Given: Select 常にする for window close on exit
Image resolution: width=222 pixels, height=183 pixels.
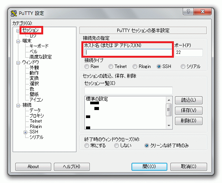Looking at the screenshot, I should point(87,146).
